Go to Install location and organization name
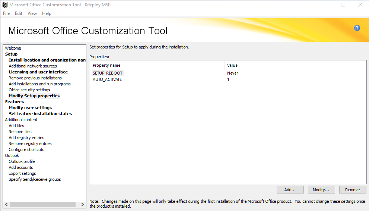The width and height of the screenshot is (369, 211). (x=47, y=60)
